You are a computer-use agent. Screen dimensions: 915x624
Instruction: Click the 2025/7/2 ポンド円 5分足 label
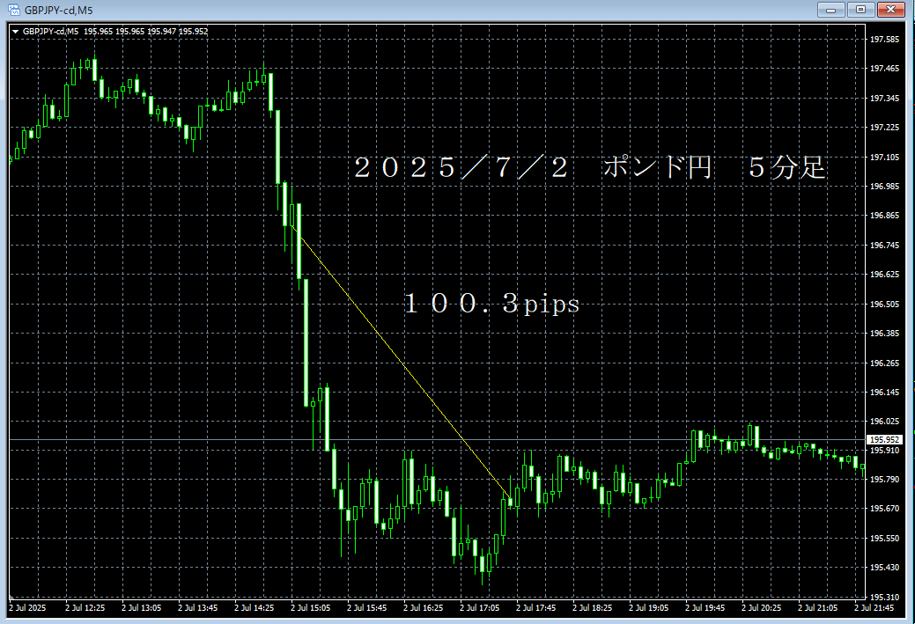pyautogui.click(x=589, y=168)
